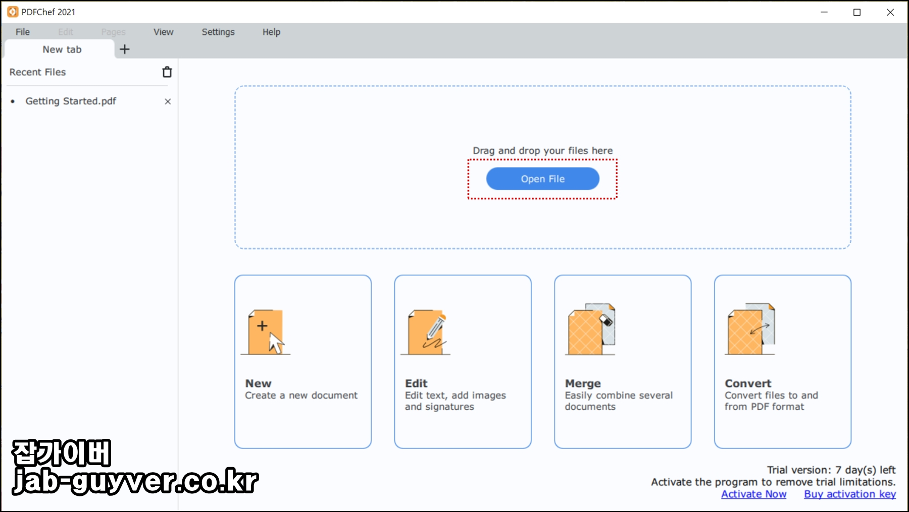Minimize the PDFChef window
This screenshot has width=909, height=512.
coord(824,12)
